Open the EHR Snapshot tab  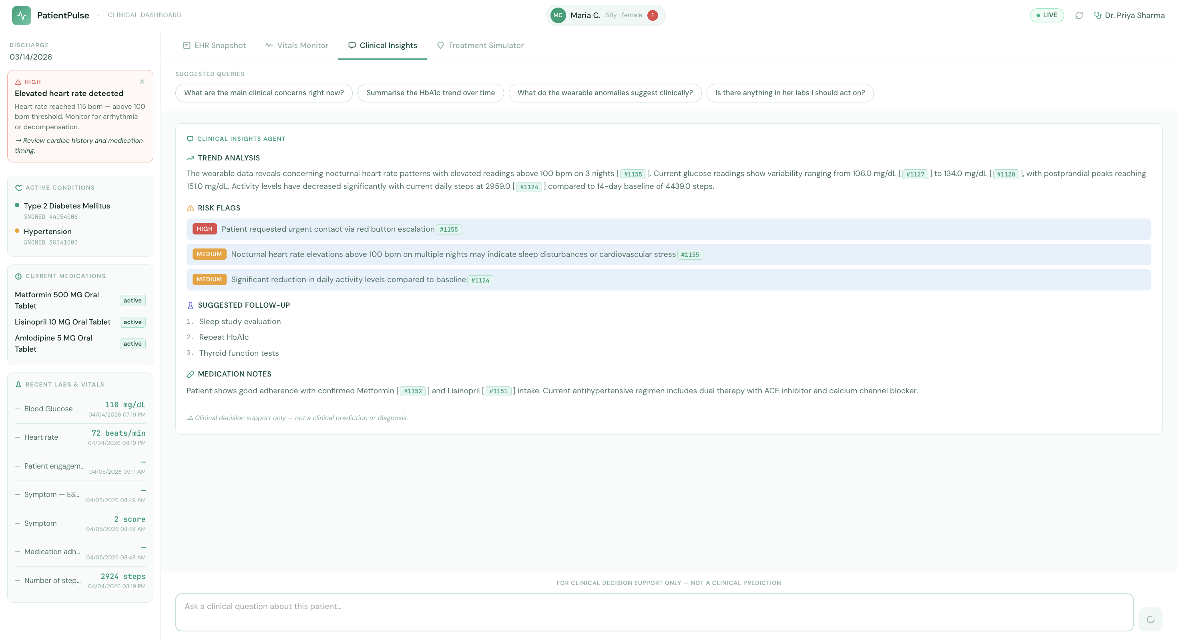(214, 45)
